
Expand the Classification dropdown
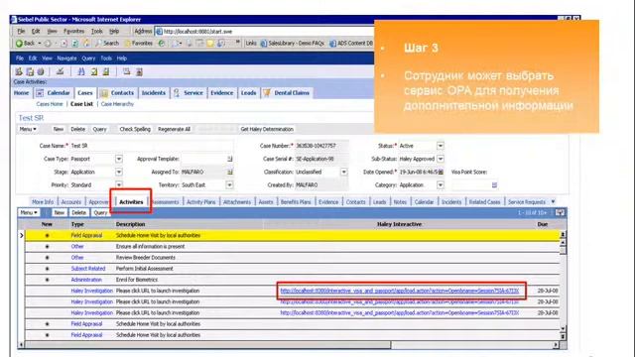click(344, 172)
